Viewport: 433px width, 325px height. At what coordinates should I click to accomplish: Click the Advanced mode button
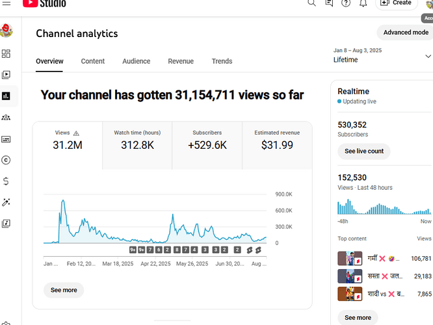point(405,32)
